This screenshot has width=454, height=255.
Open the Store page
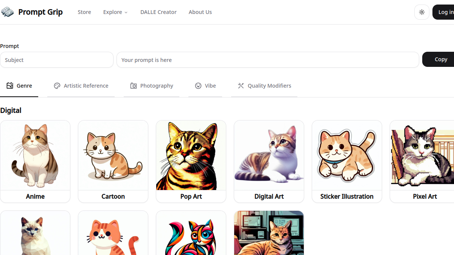84,12
